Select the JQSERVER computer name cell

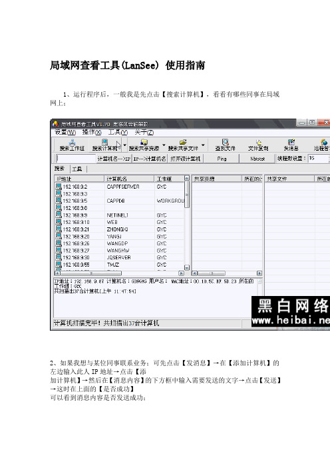(118, 257)
